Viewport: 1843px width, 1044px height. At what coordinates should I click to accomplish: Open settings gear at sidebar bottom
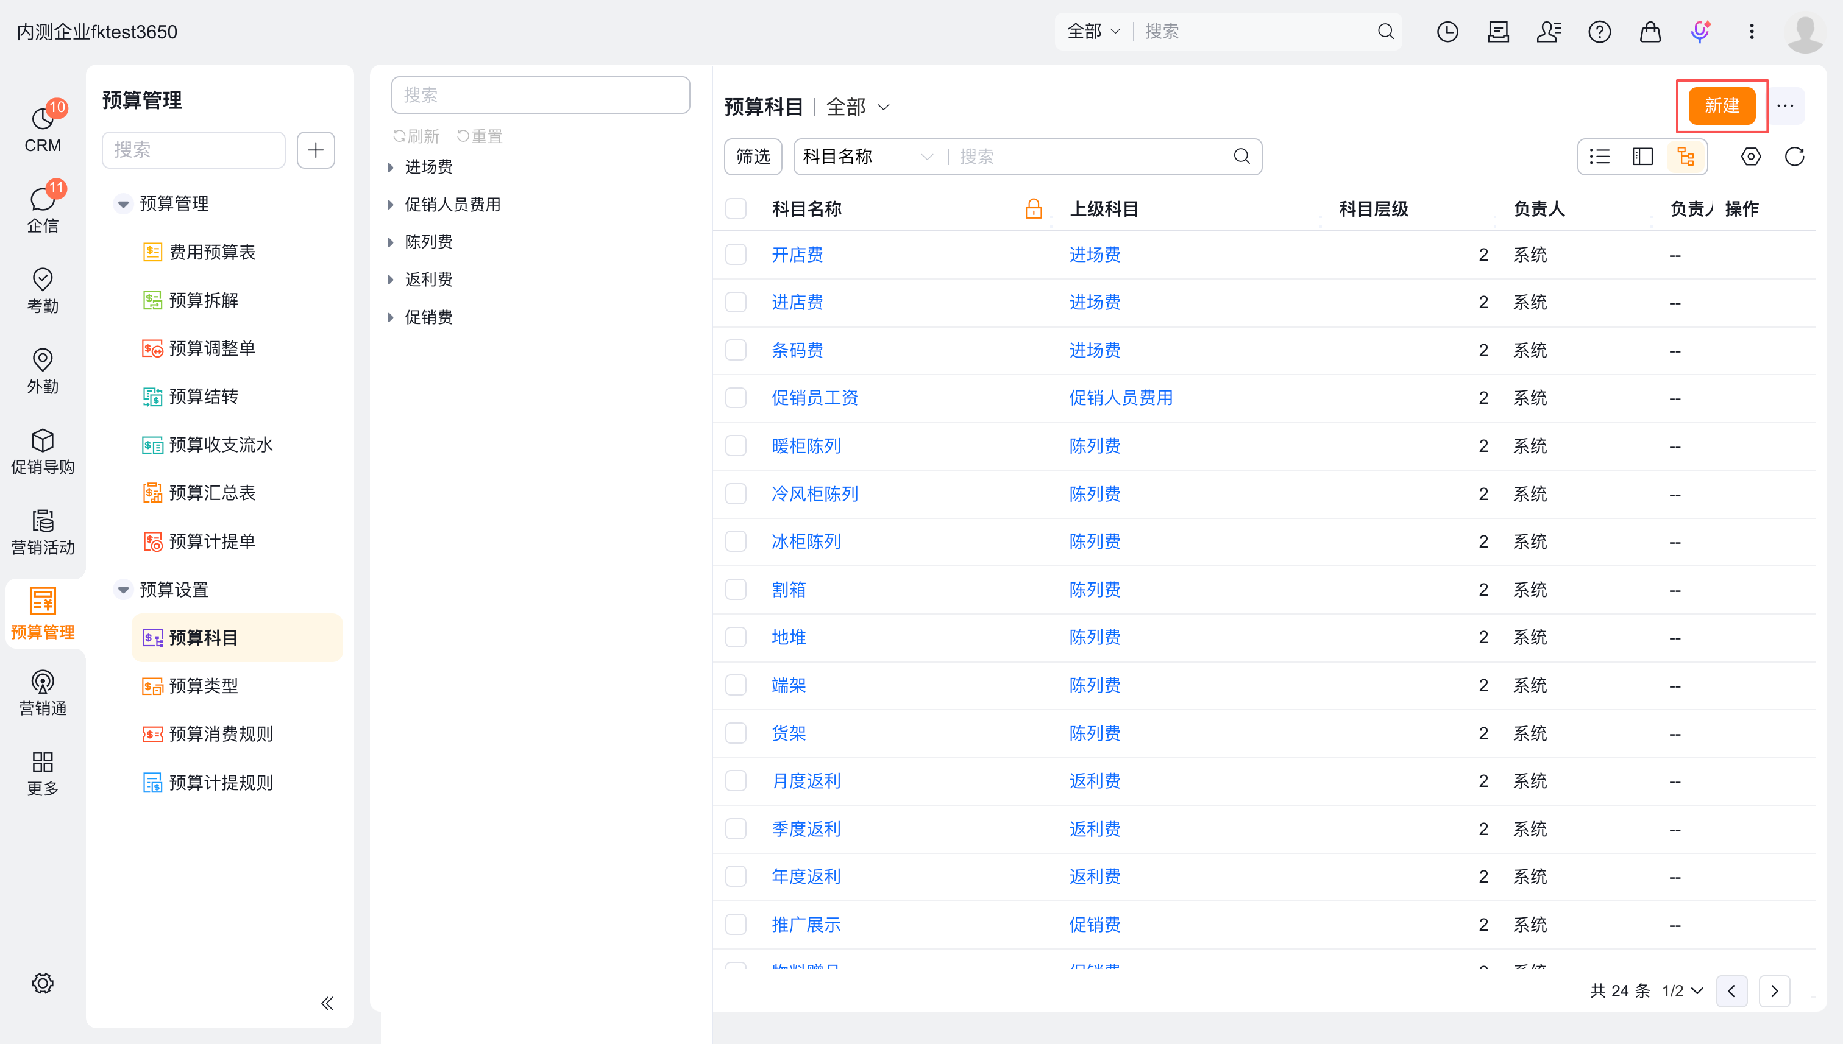tap(42, 983)
